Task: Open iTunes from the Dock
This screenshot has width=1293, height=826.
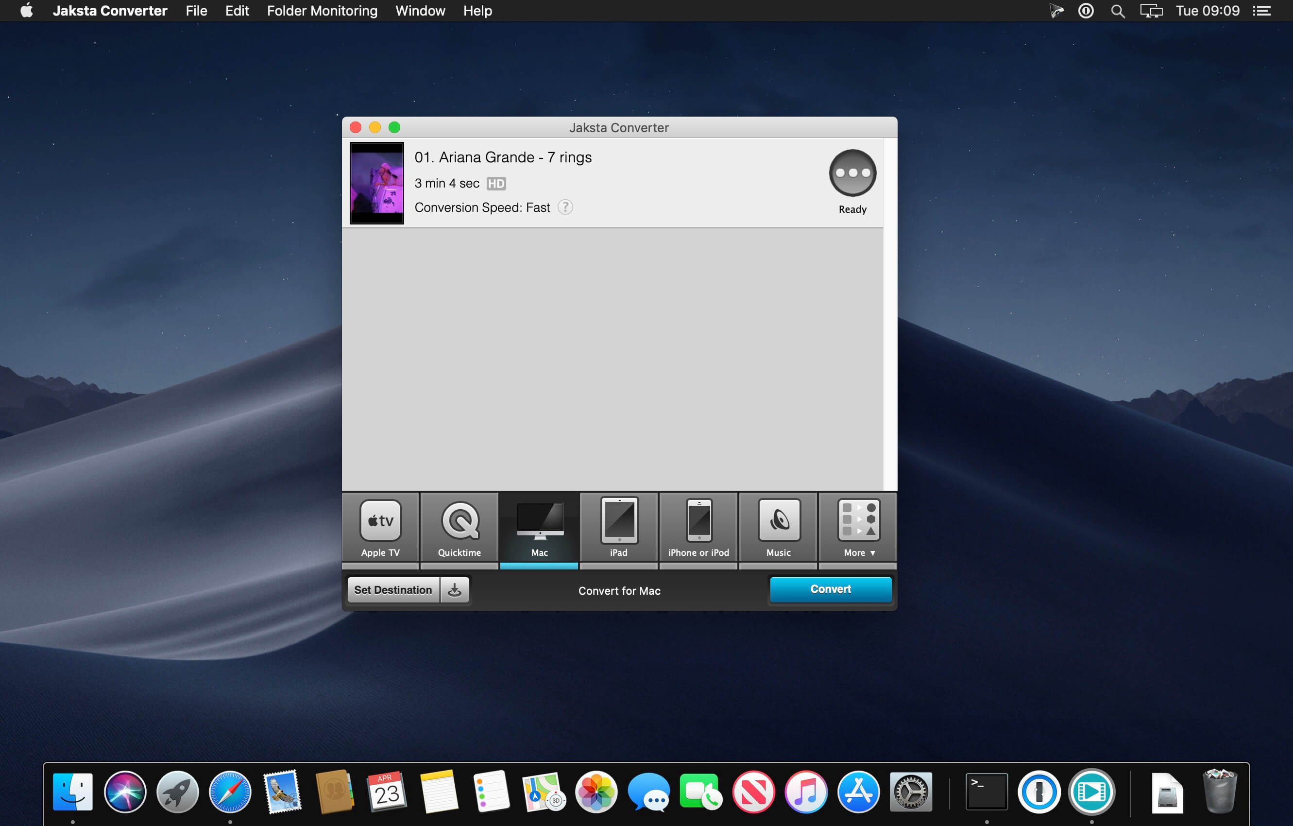Action: (x=805, y=792)
